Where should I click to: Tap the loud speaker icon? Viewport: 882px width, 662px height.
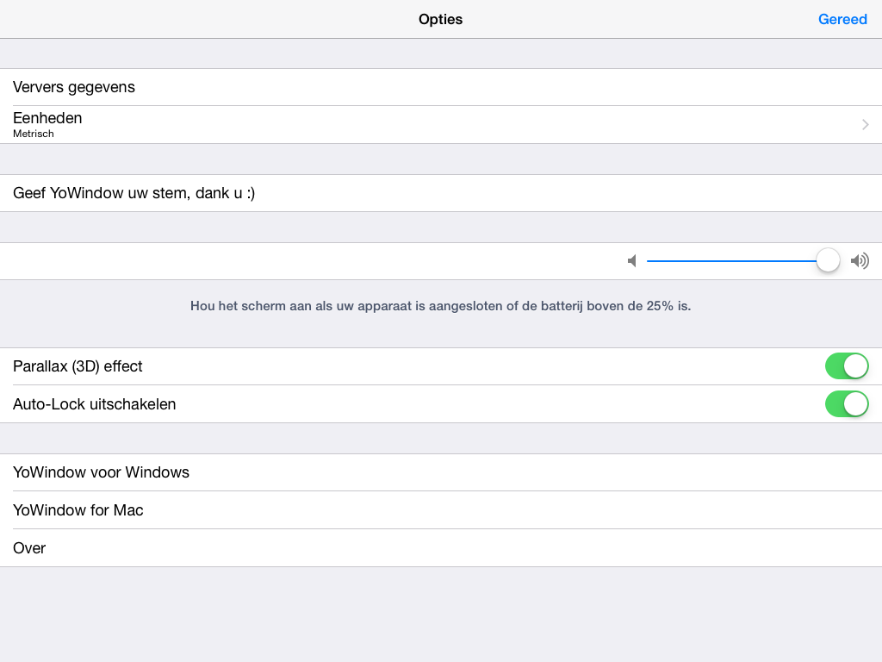(860, 261)
